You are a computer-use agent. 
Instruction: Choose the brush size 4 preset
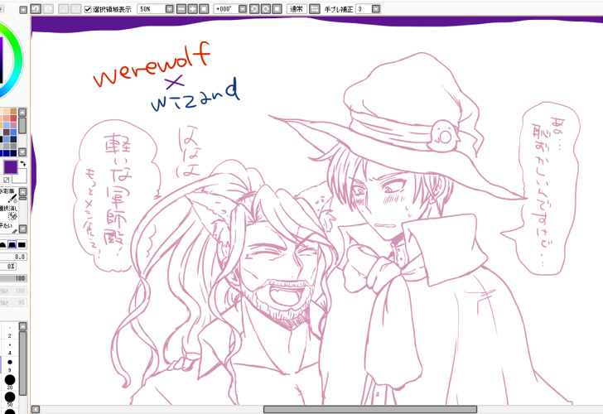click(10, 348)
